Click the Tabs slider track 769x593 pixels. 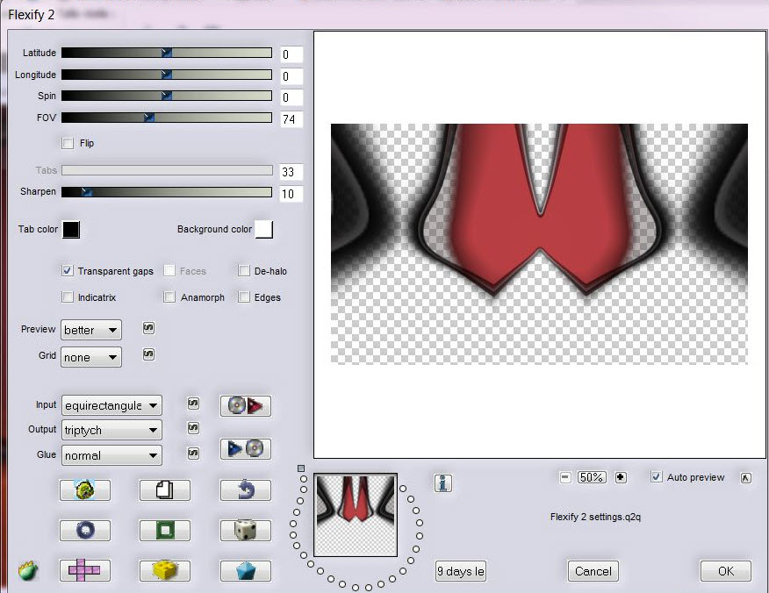pos(167,170)
